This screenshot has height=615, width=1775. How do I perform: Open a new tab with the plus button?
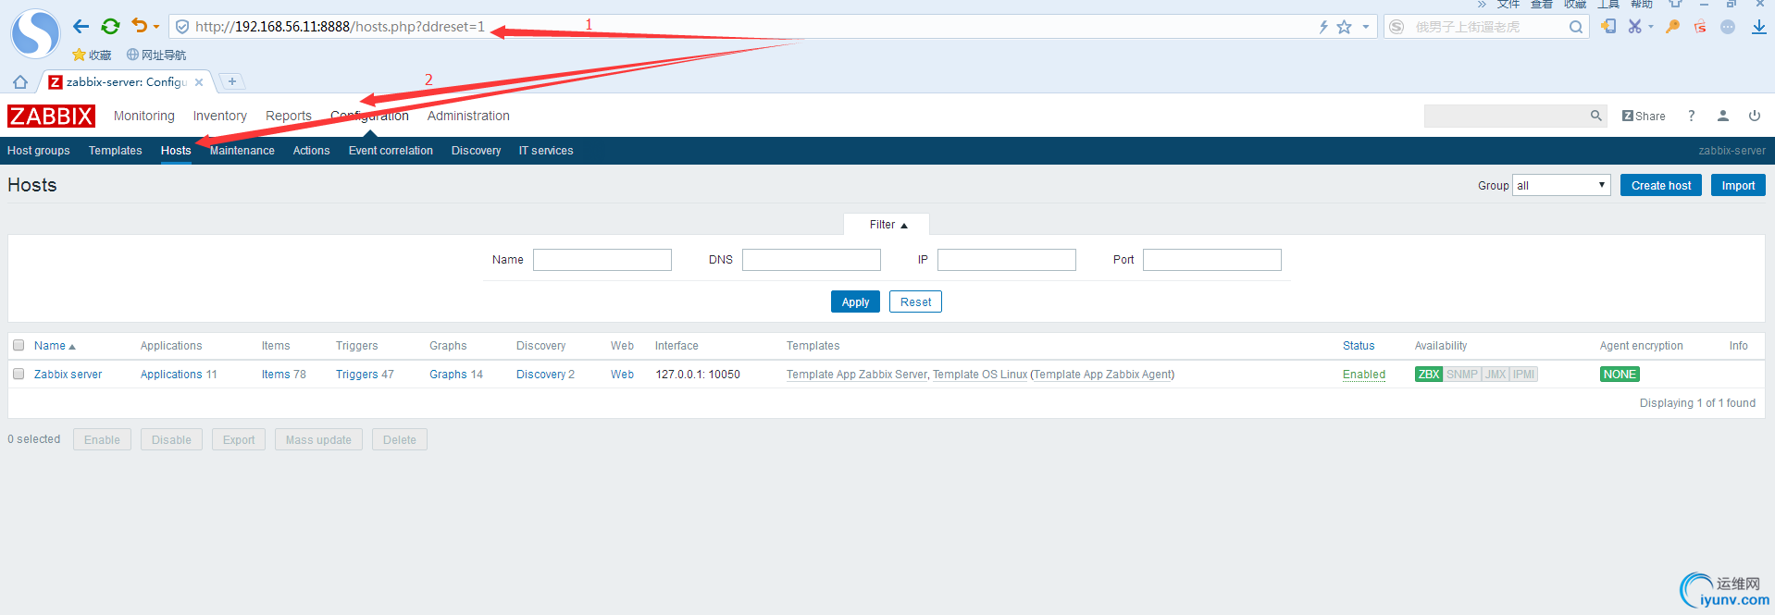pos(232,81)
